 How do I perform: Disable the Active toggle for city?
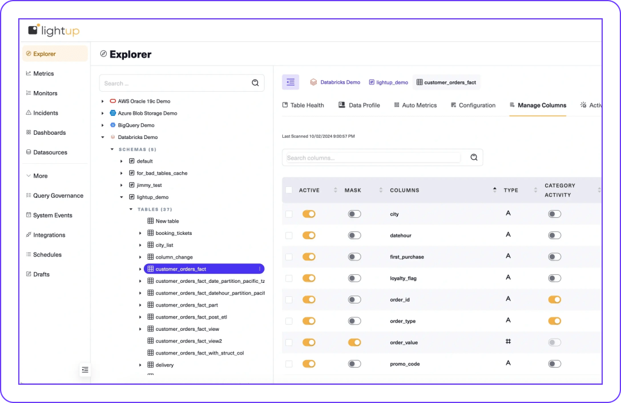click(309, 214)
